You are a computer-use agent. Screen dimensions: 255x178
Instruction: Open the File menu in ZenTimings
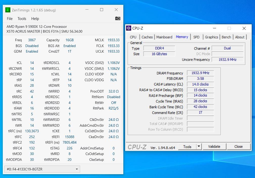(x=10, y=19)
